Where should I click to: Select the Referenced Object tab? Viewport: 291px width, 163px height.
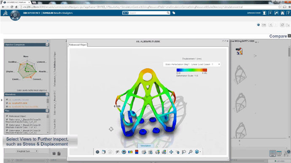(78, 45)
